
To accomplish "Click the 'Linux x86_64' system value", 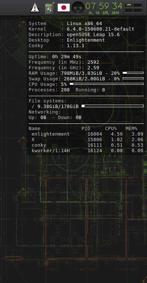I will tap(85, 24).
